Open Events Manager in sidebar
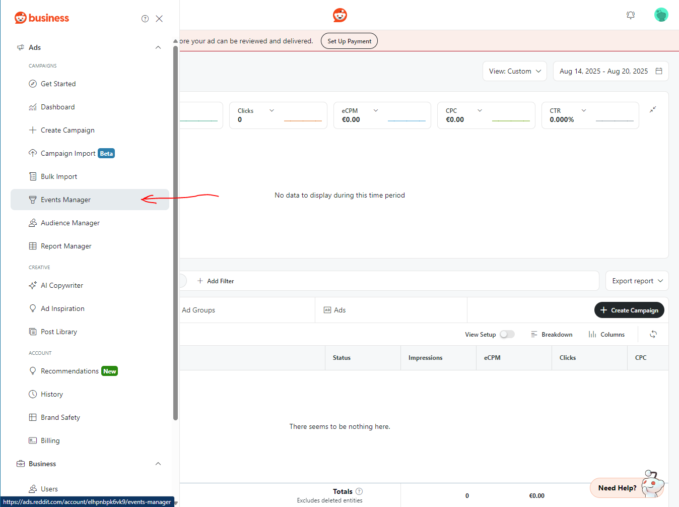 point(65,200)
